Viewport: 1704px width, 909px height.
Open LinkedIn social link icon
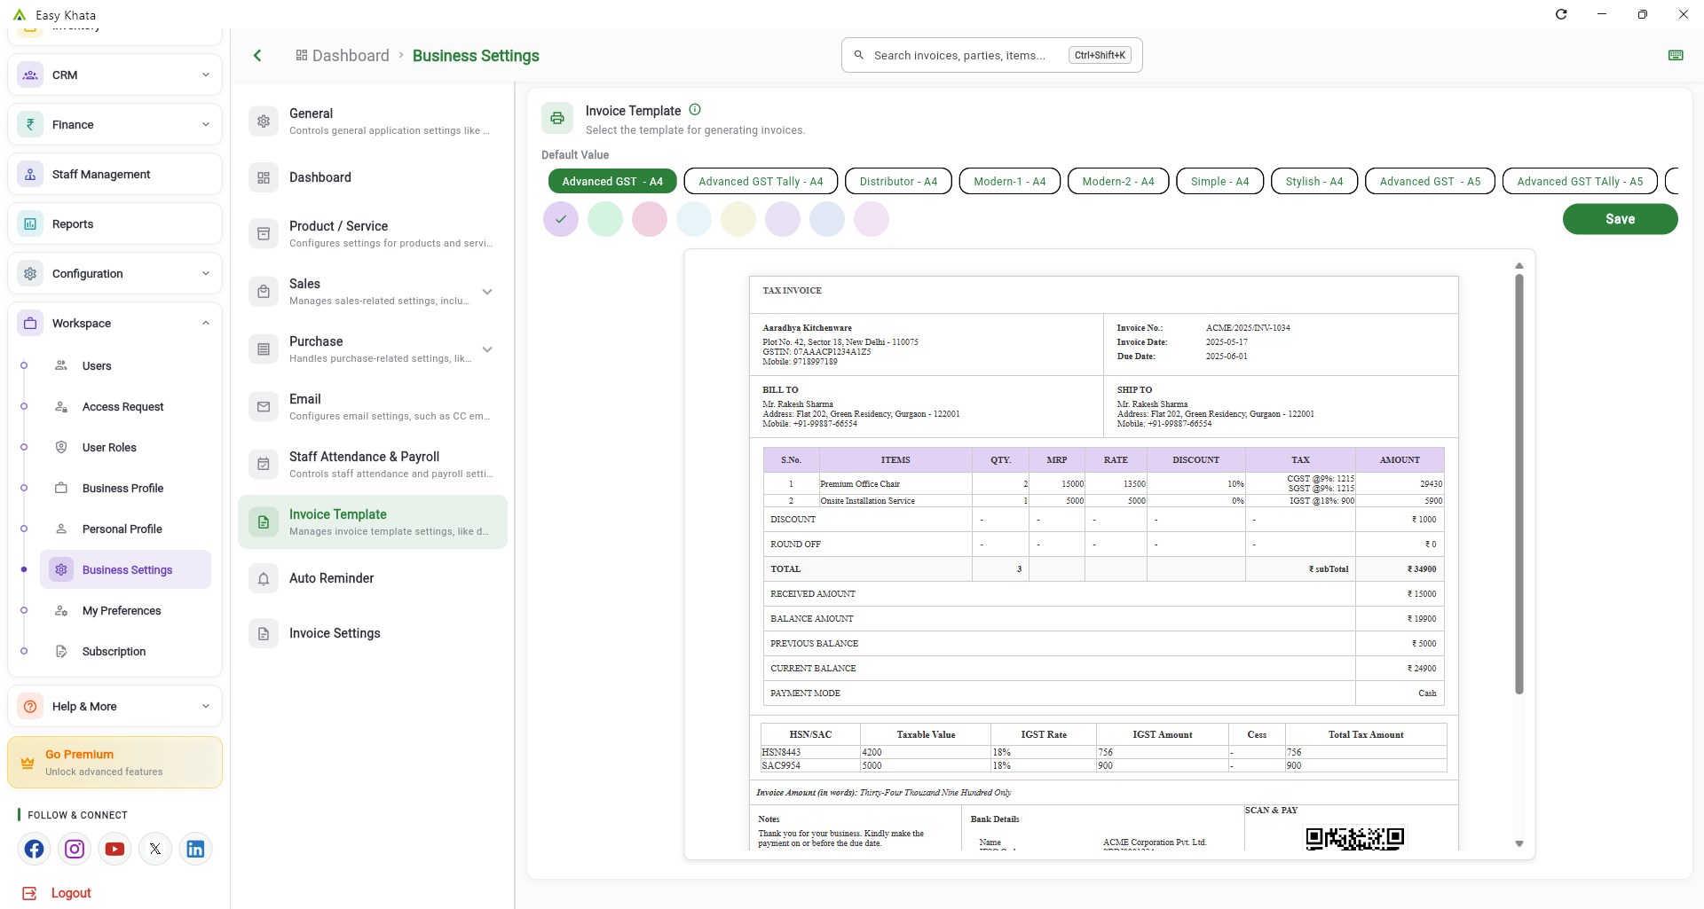coord(195,849)
